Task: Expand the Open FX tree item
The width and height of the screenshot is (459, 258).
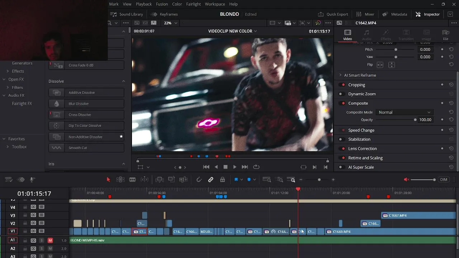Action: (4, 80)
